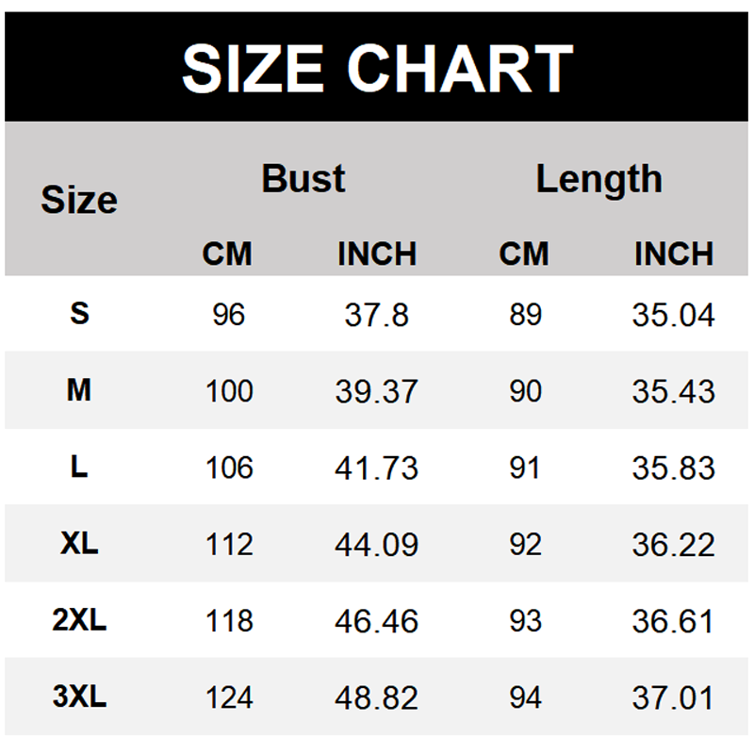
Task: Click the 3XL size row label
Action: [79, 697]
